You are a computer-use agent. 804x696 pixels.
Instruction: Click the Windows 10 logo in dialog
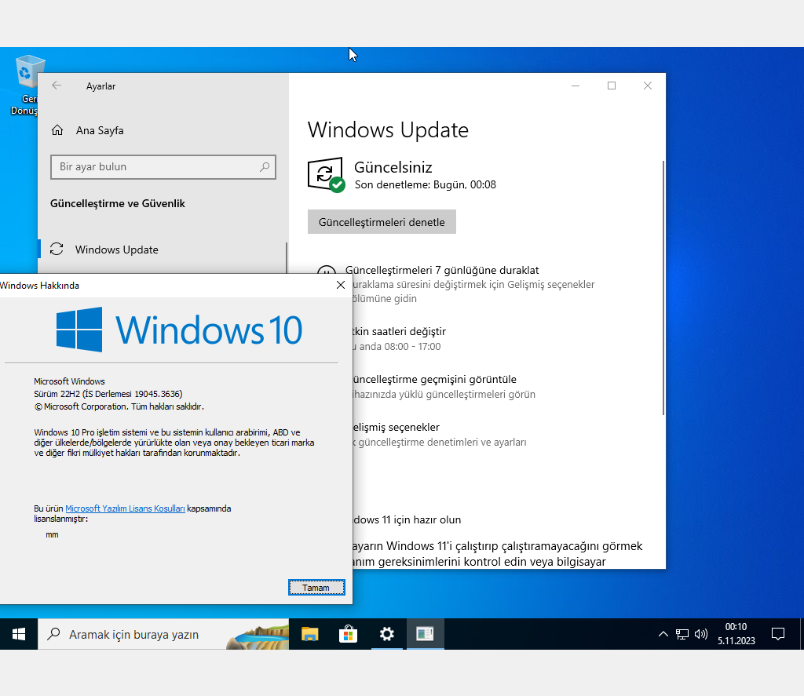pyautogui.click(x=179, y=330)
